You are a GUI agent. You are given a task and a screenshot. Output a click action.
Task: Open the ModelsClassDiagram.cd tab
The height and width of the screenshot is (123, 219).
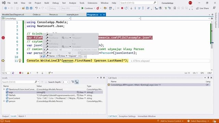pos(13,14)
